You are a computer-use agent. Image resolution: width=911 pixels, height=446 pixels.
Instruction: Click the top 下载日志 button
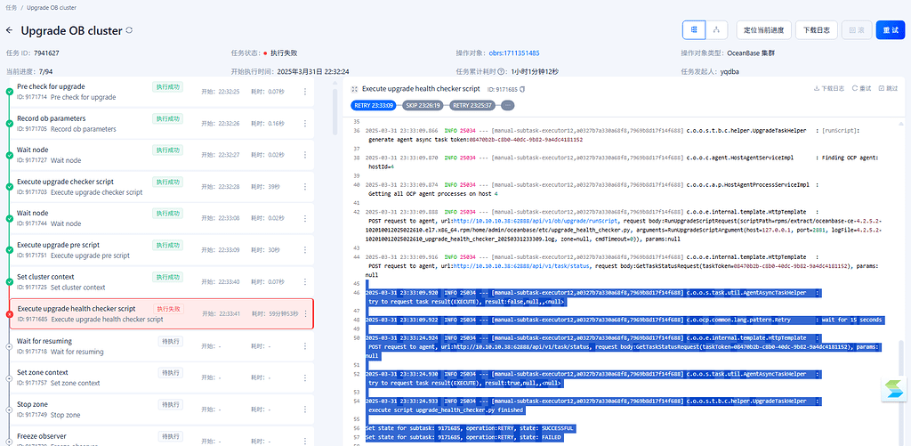[x=816, y=29]
